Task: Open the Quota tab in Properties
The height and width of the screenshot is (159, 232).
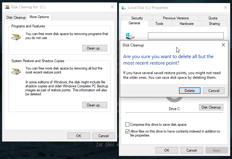Action: point(213,18)
